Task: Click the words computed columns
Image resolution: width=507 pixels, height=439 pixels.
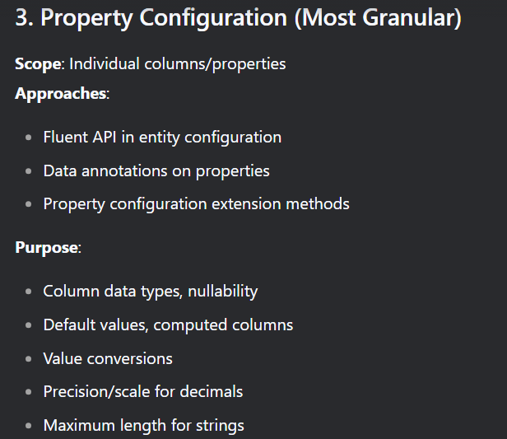Action: click(223, 325)
